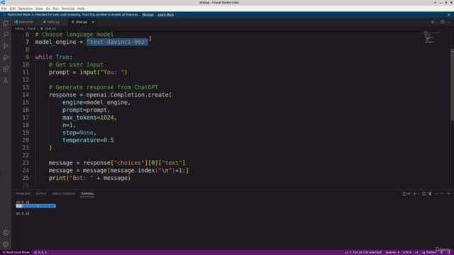Screen dimensions: 454x255
Task: Close the chat.py editor tab
Action: [93, 22]
